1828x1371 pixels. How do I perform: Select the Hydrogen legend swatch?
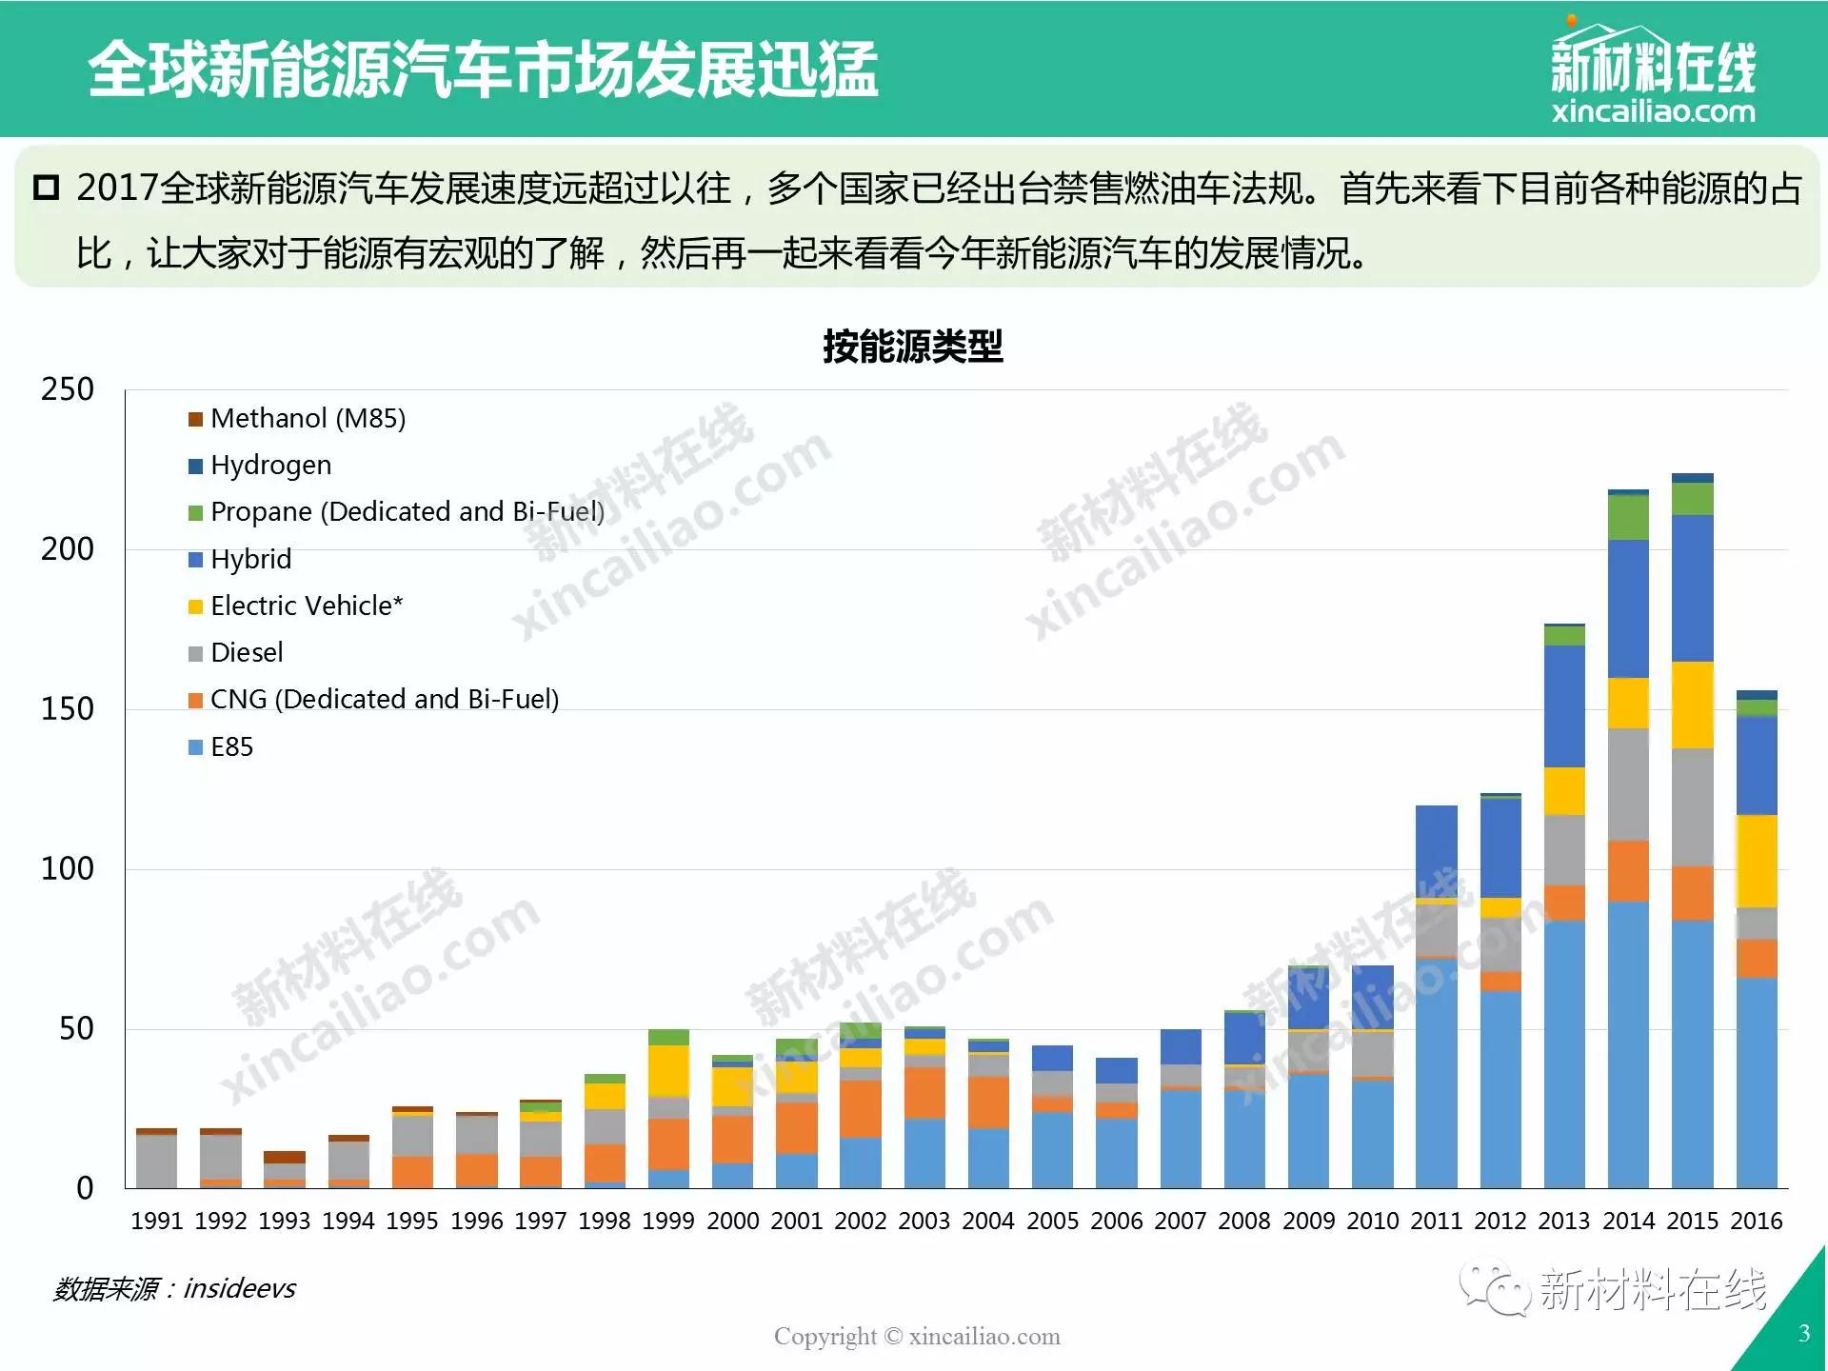[x=196, y=466]
